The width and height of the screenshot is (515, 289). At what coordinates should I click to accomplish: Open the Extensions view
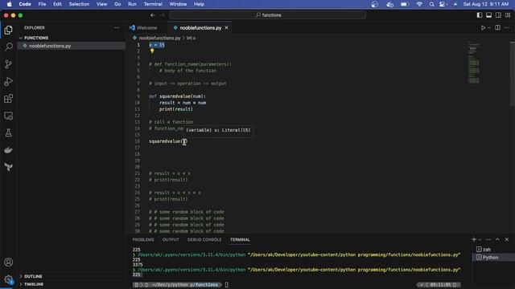(x=9, y=99)
